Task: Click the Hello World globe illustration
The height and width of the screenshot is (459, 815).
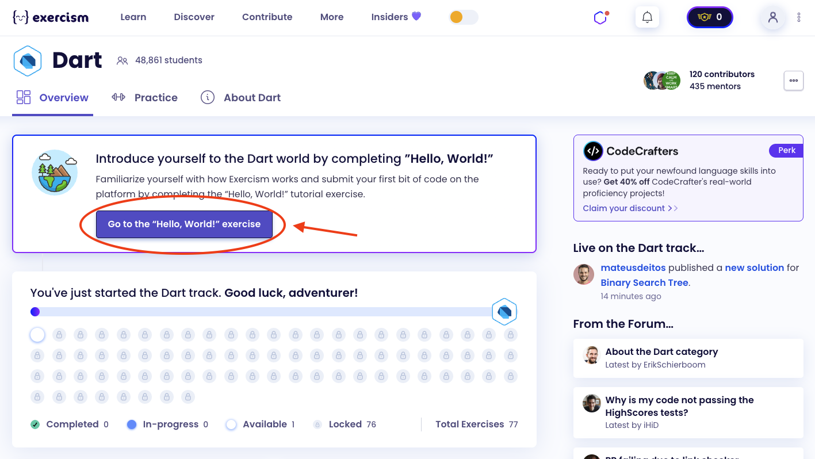Action: point(55,172)
